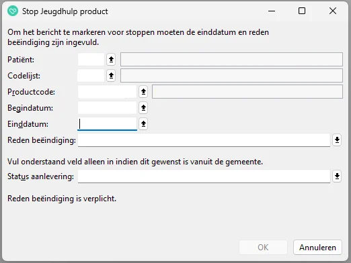Click the greyed-out OK button

[263, 248]
